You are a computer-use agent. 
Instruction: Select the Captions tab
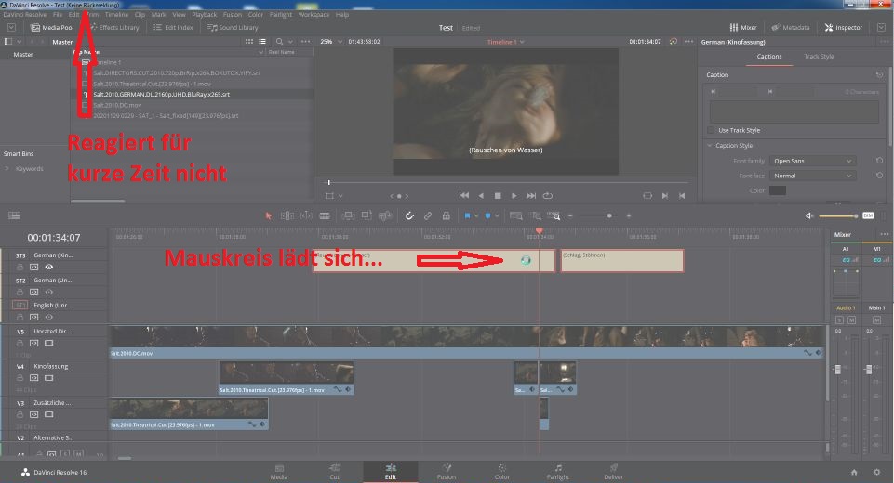[x=769, y=57]
